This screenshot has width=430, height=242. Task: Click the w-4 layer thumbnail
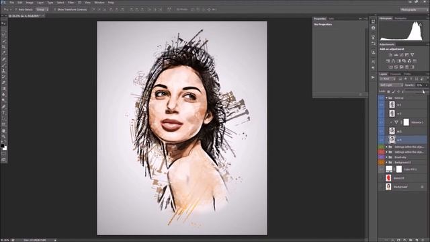tap(392, 140)
